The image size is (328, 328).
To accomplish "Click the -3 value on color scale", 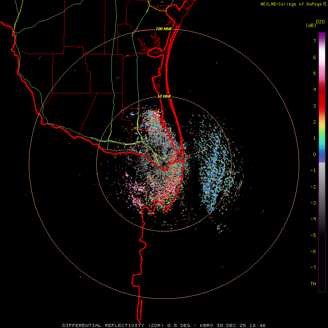I will point(313,203).
